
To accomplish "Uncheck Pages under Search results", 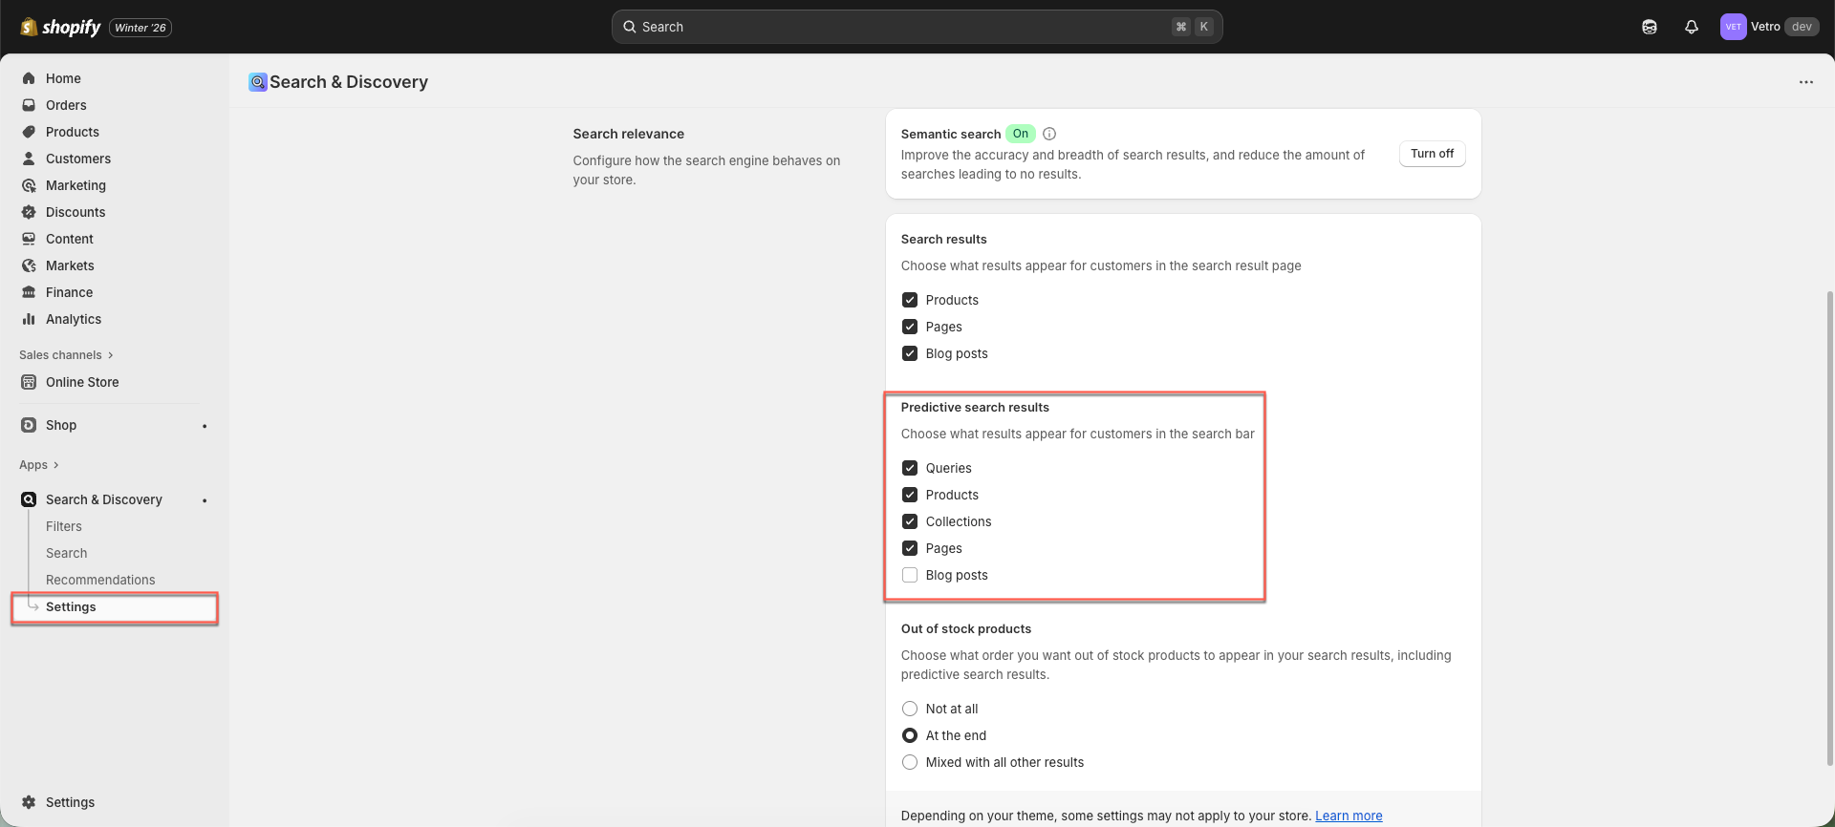I will click(910, 327).
